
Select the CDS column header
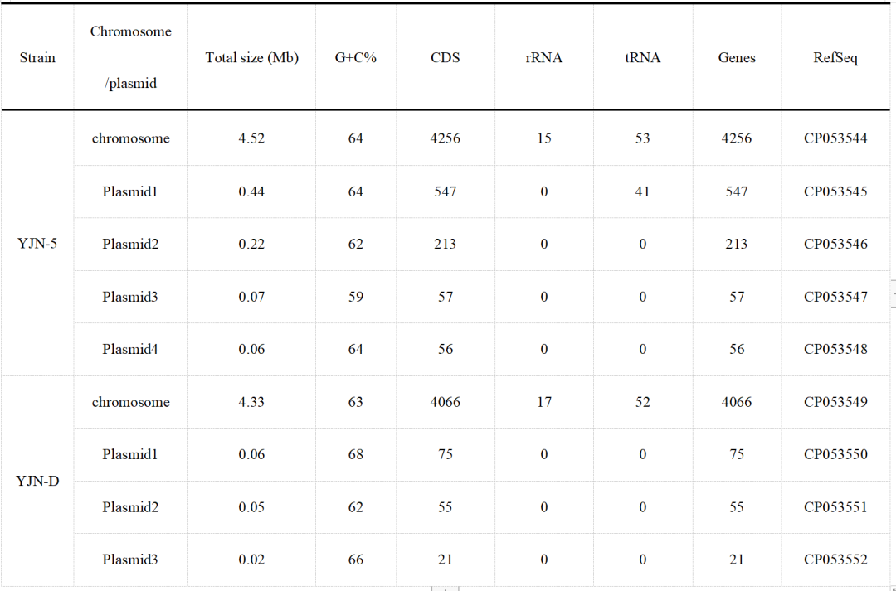pos(446,58)
